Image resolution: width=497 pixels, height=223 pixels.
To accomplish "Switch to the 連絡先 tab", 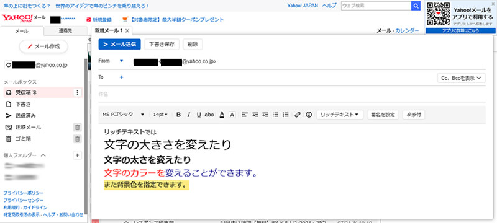I will tap(65, 30).
